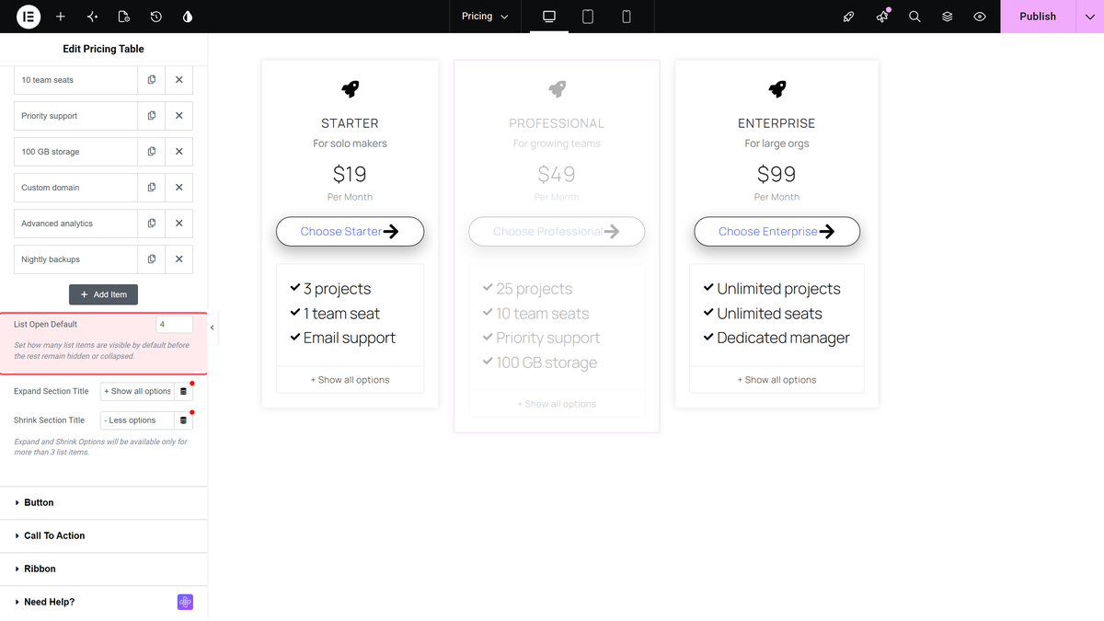1104x621 pixels.
Task: Open dynamic tags for Shrink Section Title
Action: coord(183,420)
